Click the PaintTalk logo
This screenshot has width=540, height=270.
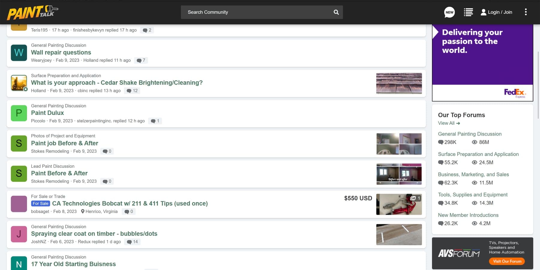coord(32,12)
